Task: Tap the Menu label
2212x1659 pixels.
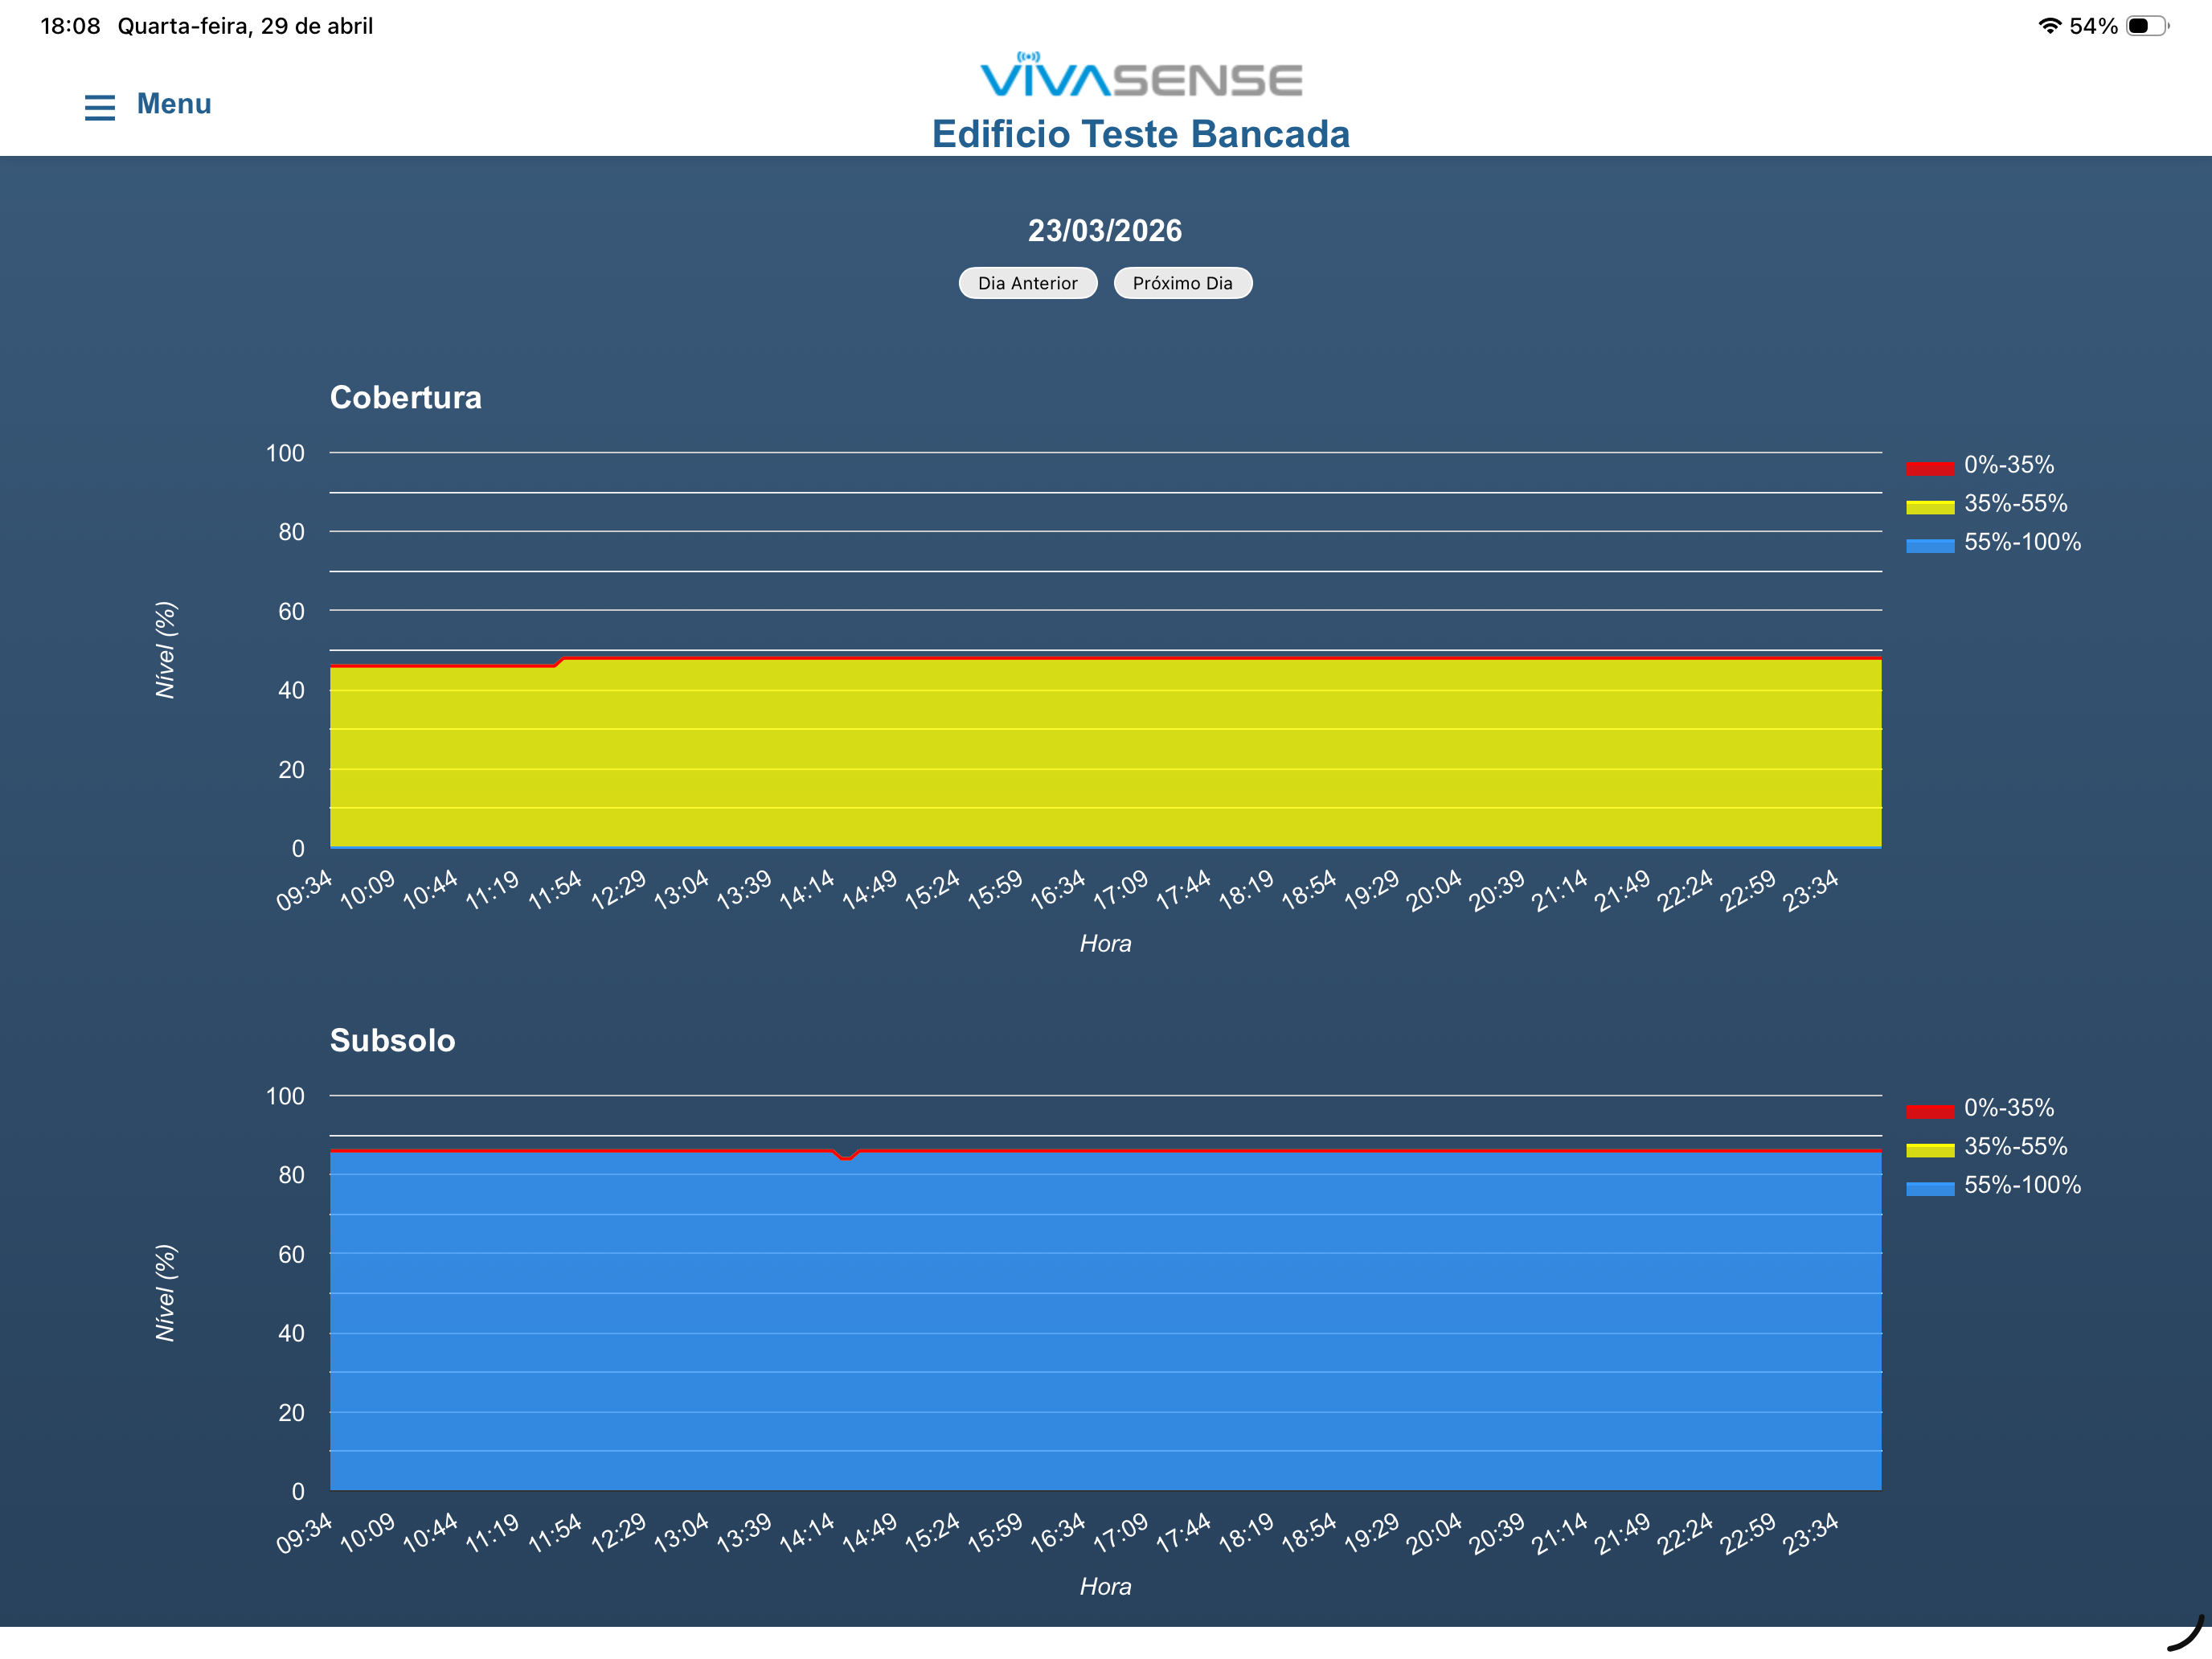Action: pyautogui.click(x=174, y=104)
